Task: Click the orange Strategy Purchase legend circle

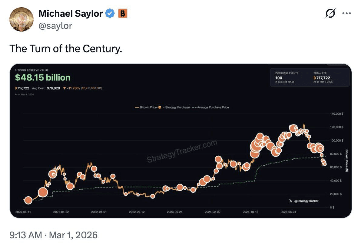Action: (x=160, y=107)
